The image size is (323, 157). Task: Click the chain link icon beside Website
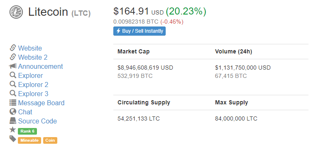pyautogui.click(x=13, y=48)
